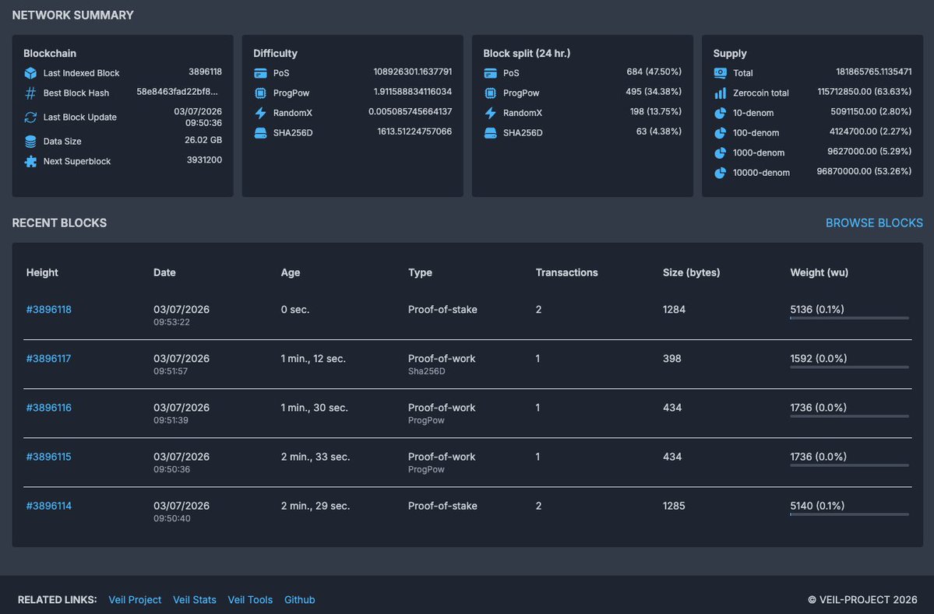Click the block timestamp 09:53:22
The width and height of the screenshot is (934, 614).
171,322
